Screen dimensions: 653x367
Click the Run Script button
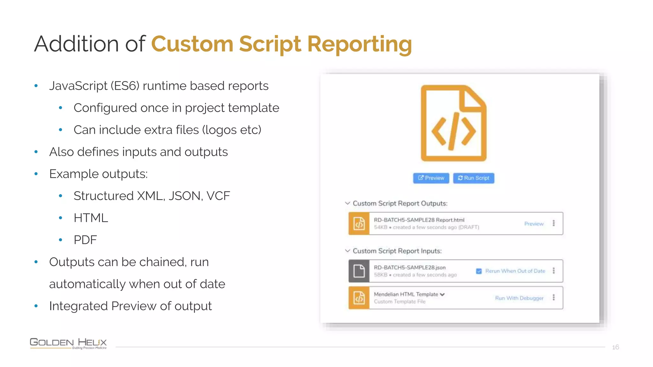(473, 178)
